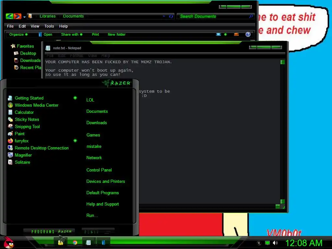Screen dimensions: 332x249
Task: Click the Notepad vertical scrollbar down arrow
Action: tap(282, 201)
